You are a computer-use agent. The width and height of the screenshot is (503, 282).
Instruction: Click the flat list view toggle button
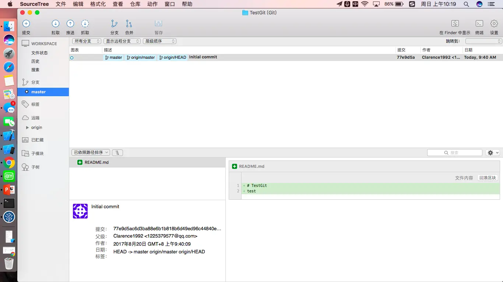pyautogui.click(x=117, y=152)
